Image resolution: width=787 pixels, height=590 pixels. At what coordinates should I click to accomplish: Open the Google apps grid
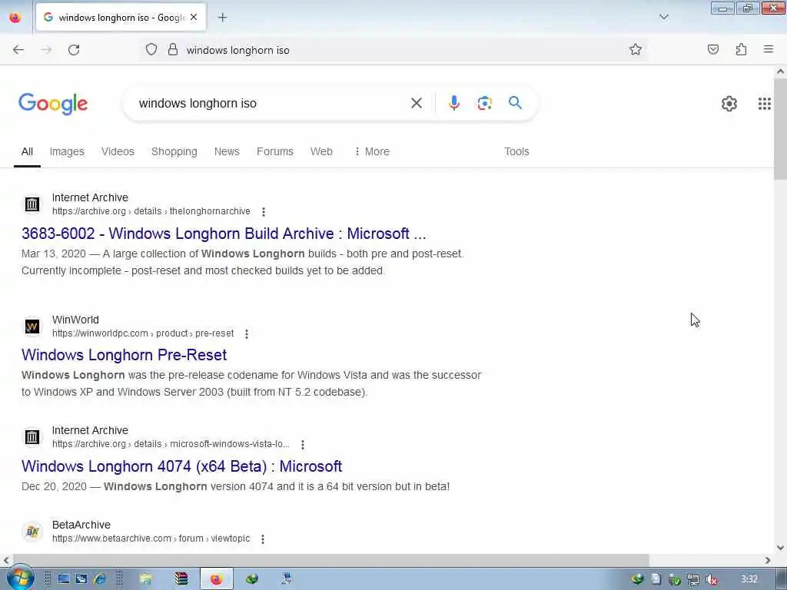point(764,104)
